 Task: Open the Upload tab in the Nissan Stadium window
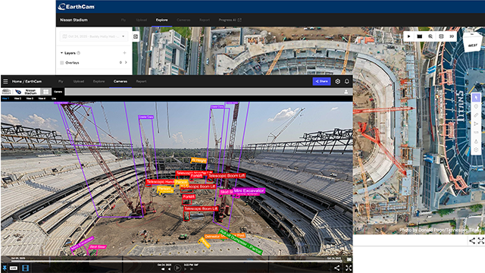click(x=142, y=20)
